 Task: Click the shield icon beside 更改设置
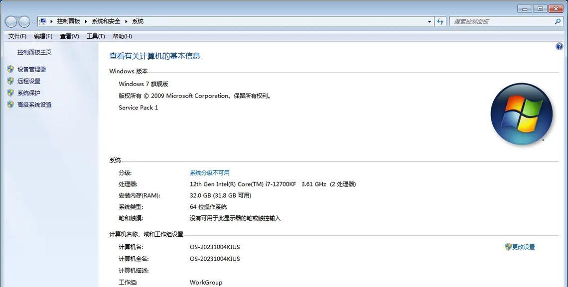508,247
